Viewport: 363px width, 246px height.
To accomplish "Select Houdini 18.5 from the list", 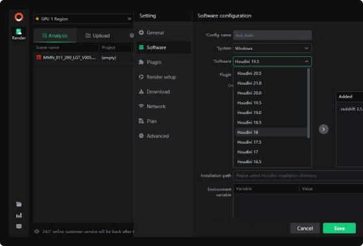I will (271, 122).
